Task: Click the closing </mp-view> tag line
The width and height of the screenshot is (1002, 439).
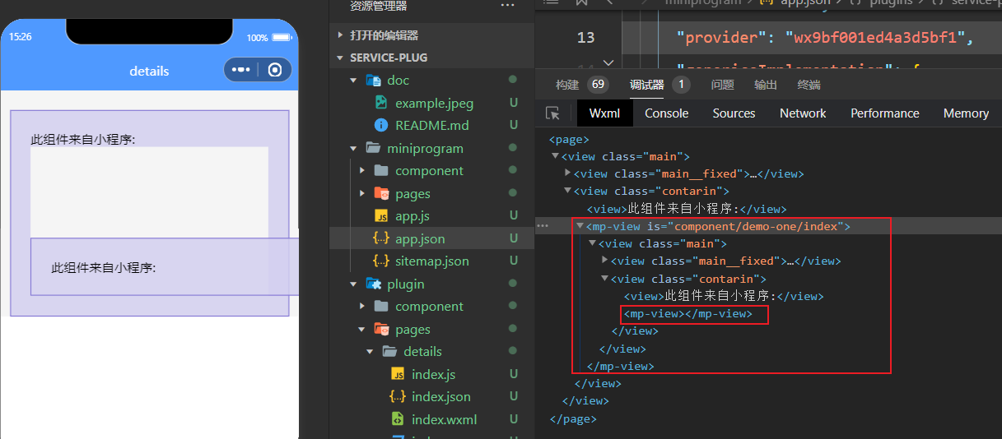Action: [x=620, y=366]
